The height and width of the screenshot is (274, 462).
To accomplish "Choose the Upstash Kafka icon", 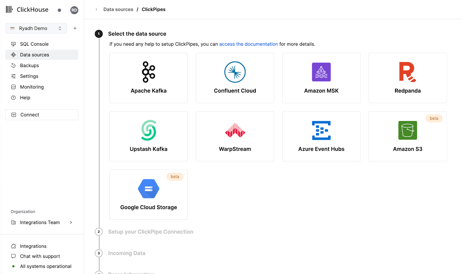I will [x=148, y=130].
